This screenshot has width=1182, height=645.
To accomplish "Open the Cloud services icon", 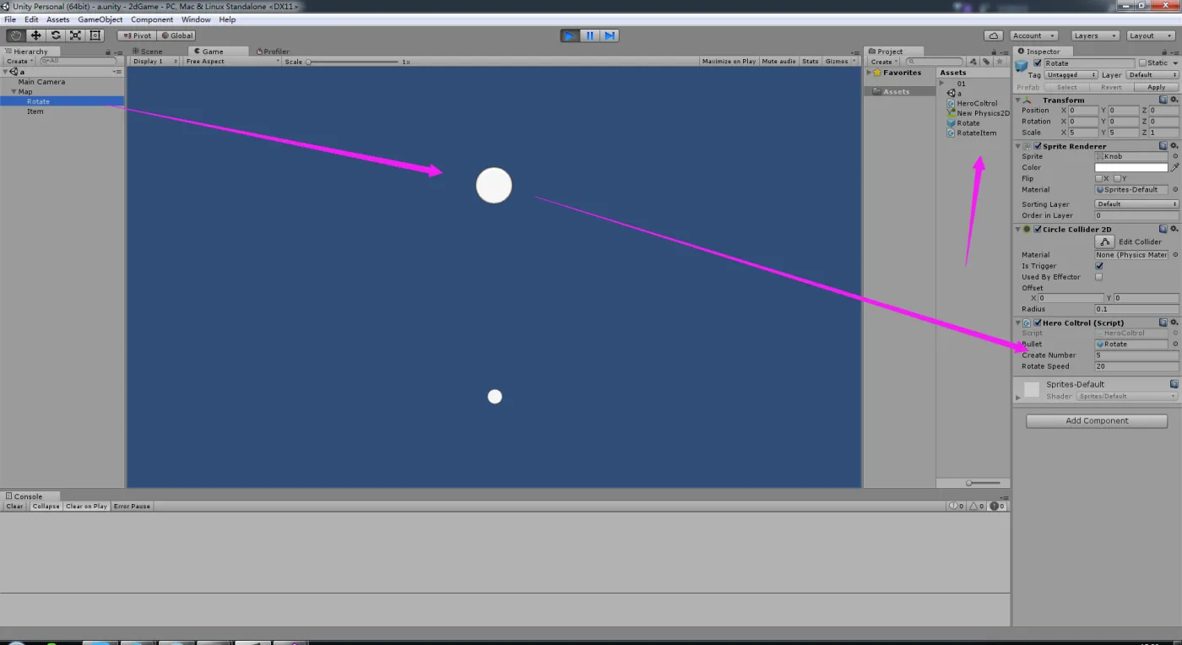I will tap(994, 35).
